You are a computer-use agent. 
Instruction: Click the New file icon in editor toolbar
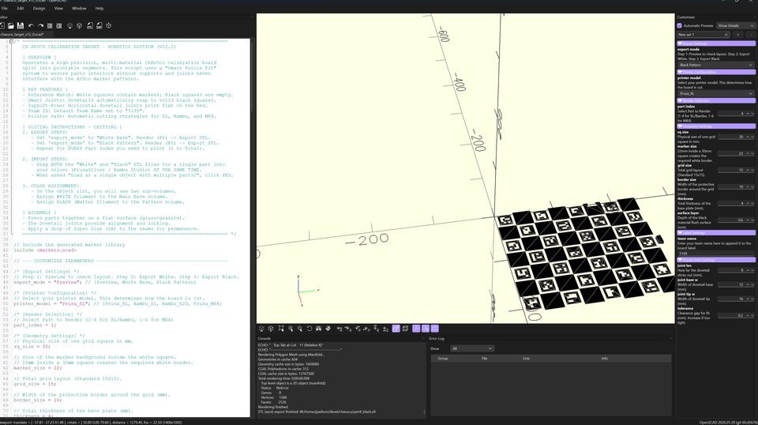point(2,25)
